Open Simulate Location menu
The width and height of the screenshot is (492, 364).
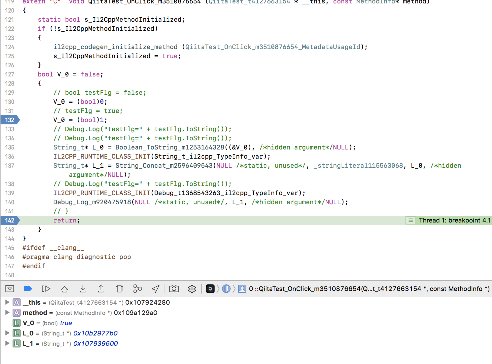pos(155,289)
